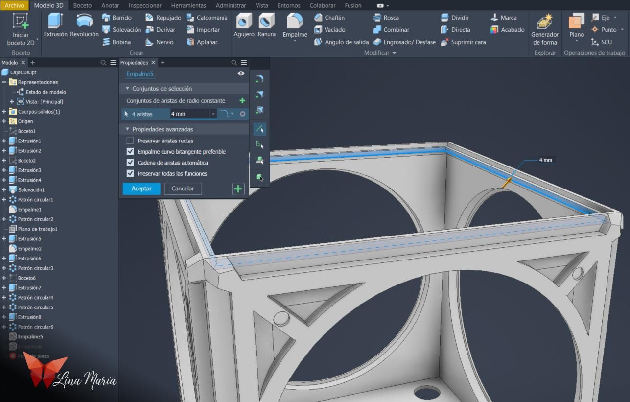Screen dimensions: 630x402
Task: Click the radius input field showing 4 mm
Action: 190,114
